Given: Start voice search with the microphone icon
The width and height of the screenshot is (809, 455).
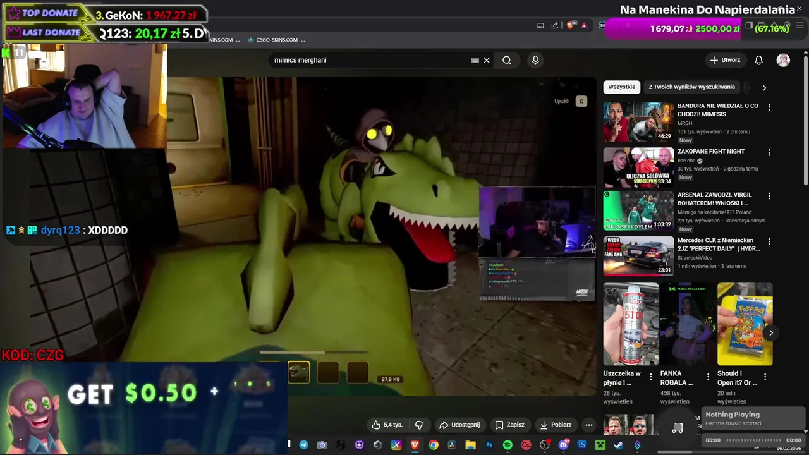Looking at the screenshot, I should pyautogui.click(x=535, y=60).
